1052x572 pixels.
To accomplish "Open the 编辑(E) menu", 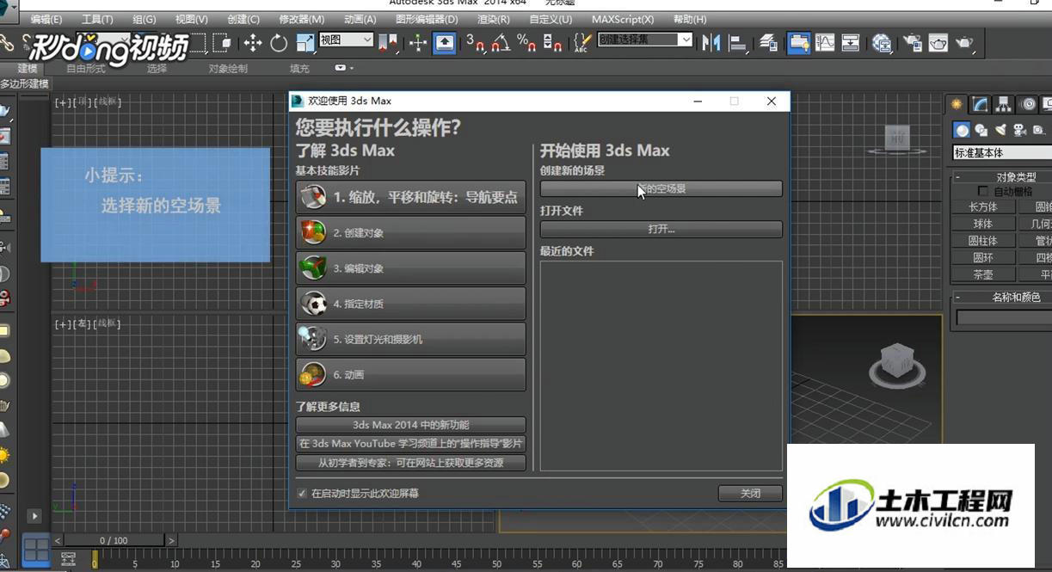I will [x=46, y=19].
